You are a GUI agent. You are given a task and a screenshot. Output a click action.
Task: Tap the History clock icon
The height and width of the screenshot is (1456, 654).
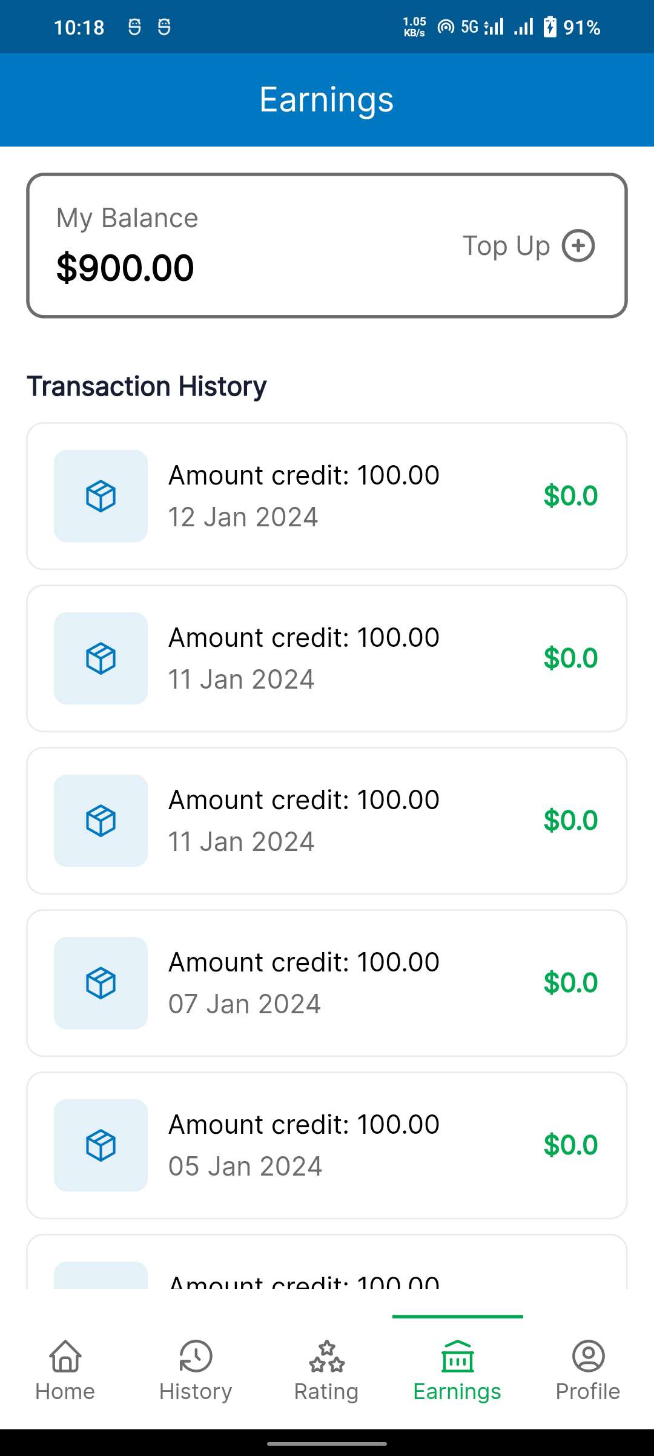[x=196, y=1355]
